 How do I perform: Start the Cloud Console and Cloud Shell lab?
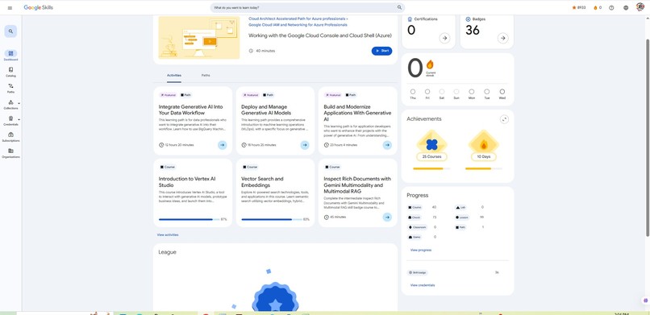click(381, 51)
